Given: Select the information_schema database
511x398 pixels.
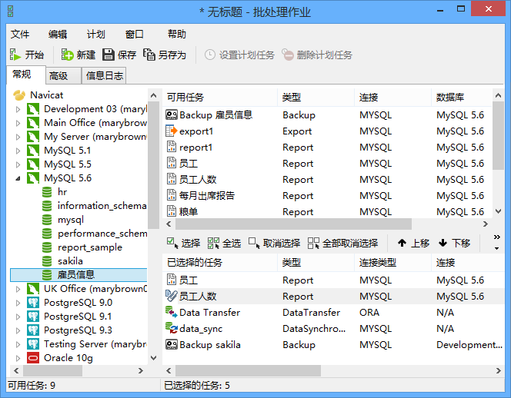Looking at the screenshot, I should [102, 206].
